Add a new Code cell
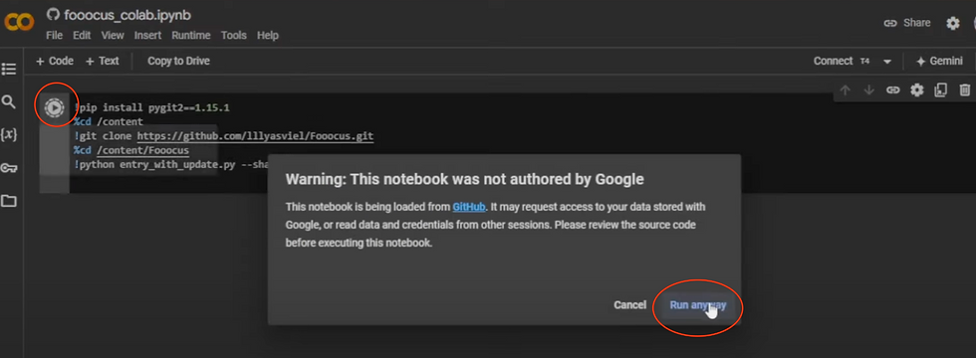The width and height of the screenshot is (976, 358). [54, 61]
